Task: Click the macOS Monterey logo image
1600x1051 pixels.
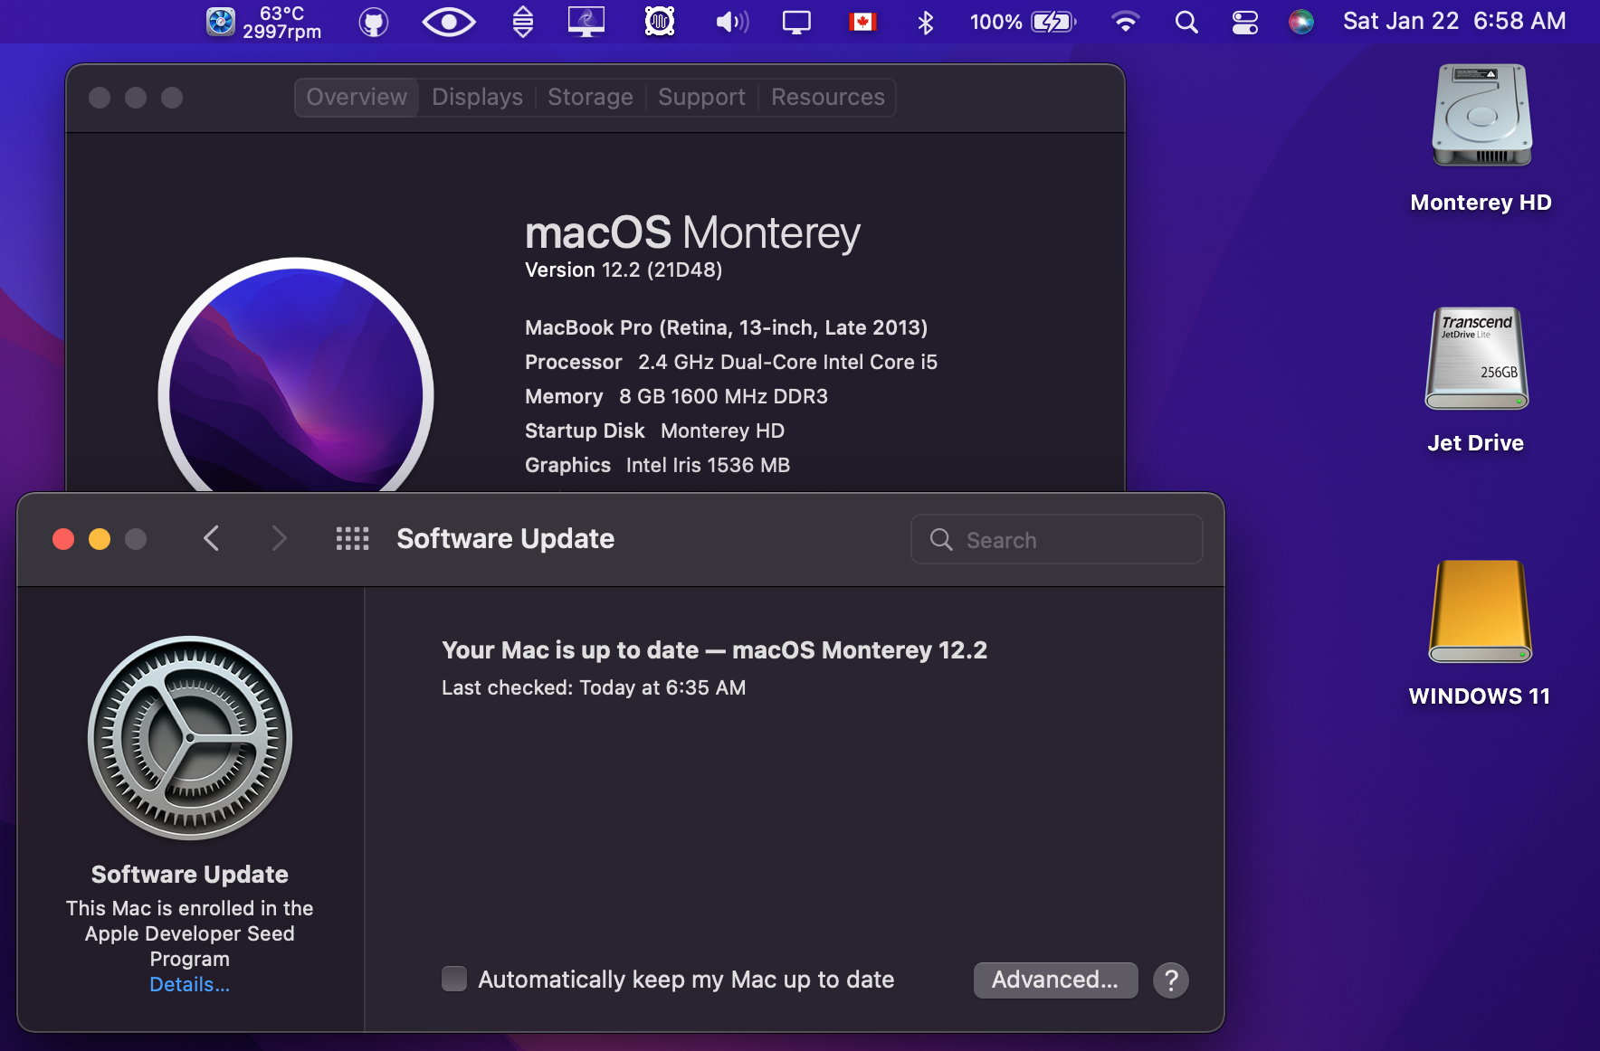Action: pos(296,375)
